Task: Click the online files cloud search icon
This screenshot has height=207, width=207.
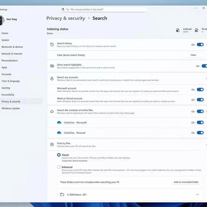Action: [x=52, y=111]
